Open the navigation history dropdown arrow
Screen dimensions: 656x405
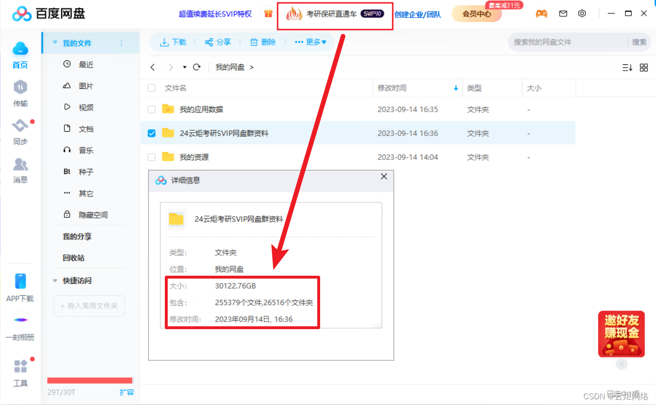tap(184, 67)
